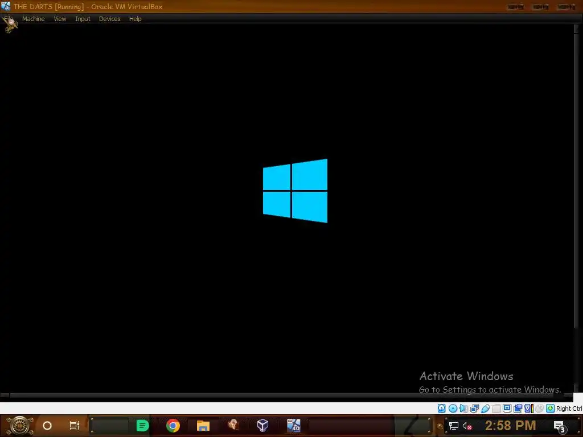Open VirtualBox Manager cube icon on taskbar
583x437 pixels.
tap(263, 425)
